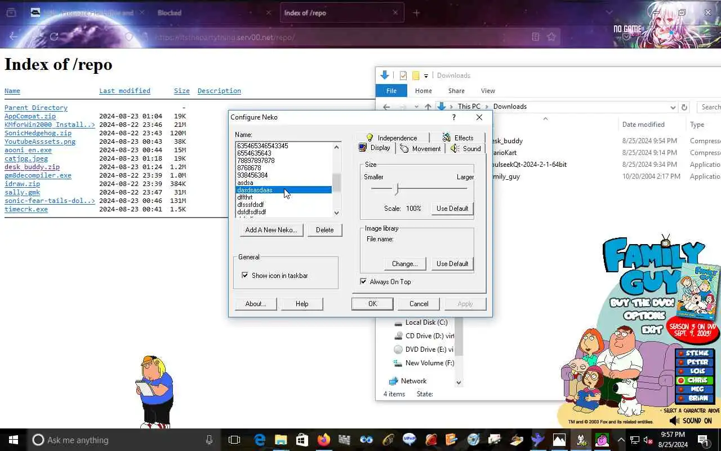Select the 'asdsa' entry in the Name list

pos(283,183)
